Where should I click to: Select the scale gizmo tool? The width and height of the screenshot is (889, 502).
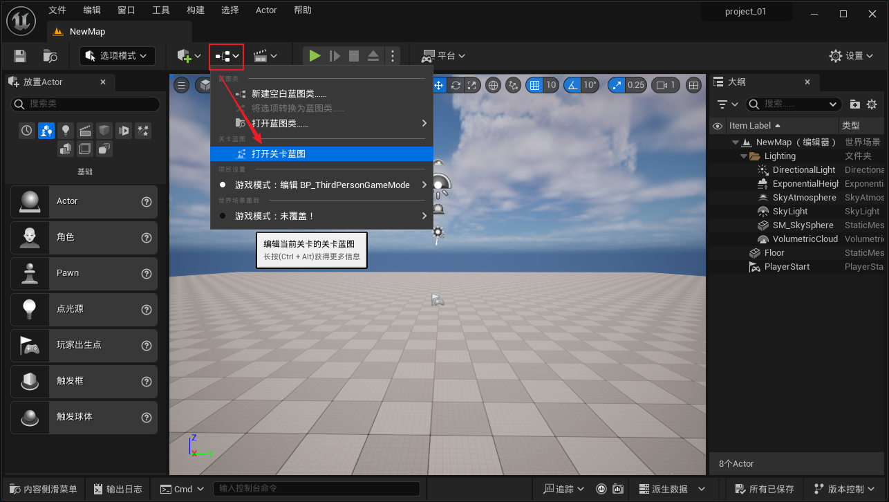[x=472, y=85]
